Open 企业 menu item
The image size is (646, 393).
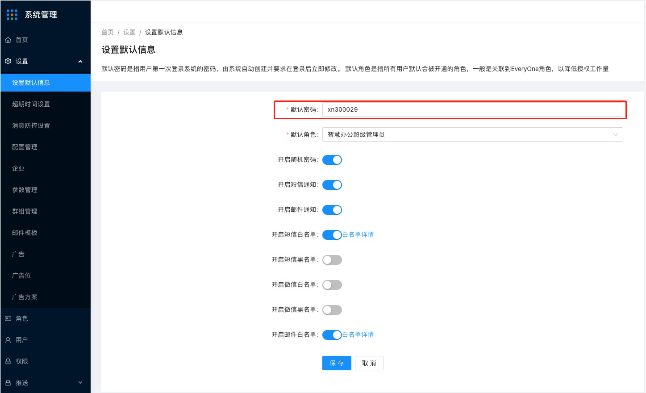click(x=46, y=168)
